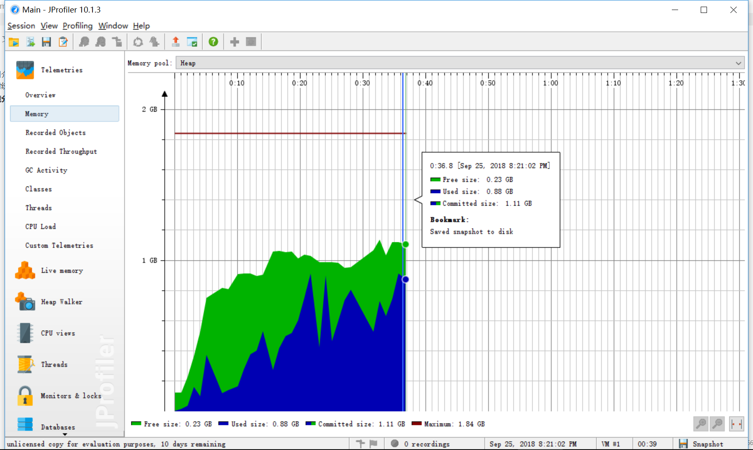Image resolution: width=753 pixels, height=450 pixels.
Task: Select GC Activity telemetry
Action: 46,170
